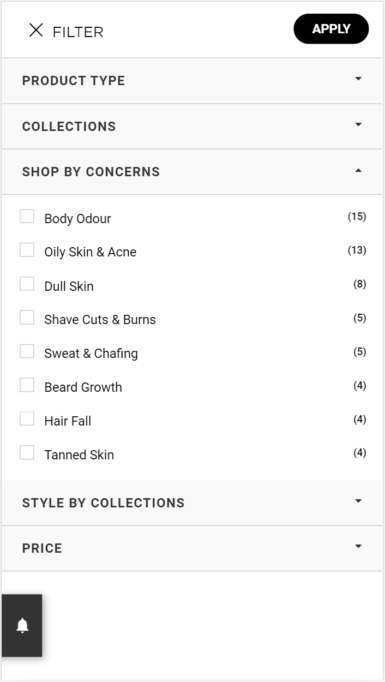385x682 pixels.
Task: Click the Price section header label
Action: coord(42,548)
